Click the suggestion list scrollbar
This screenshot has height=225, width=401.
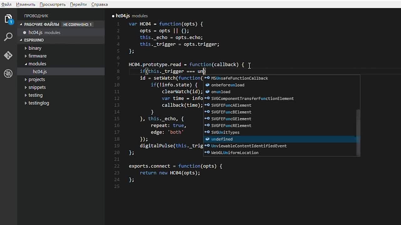[x=358, y=132]
